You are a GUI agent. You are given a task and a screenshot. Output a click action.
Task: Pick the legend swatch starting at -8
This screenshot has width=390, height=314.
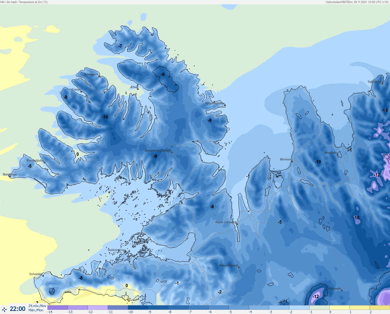(179, 308)
